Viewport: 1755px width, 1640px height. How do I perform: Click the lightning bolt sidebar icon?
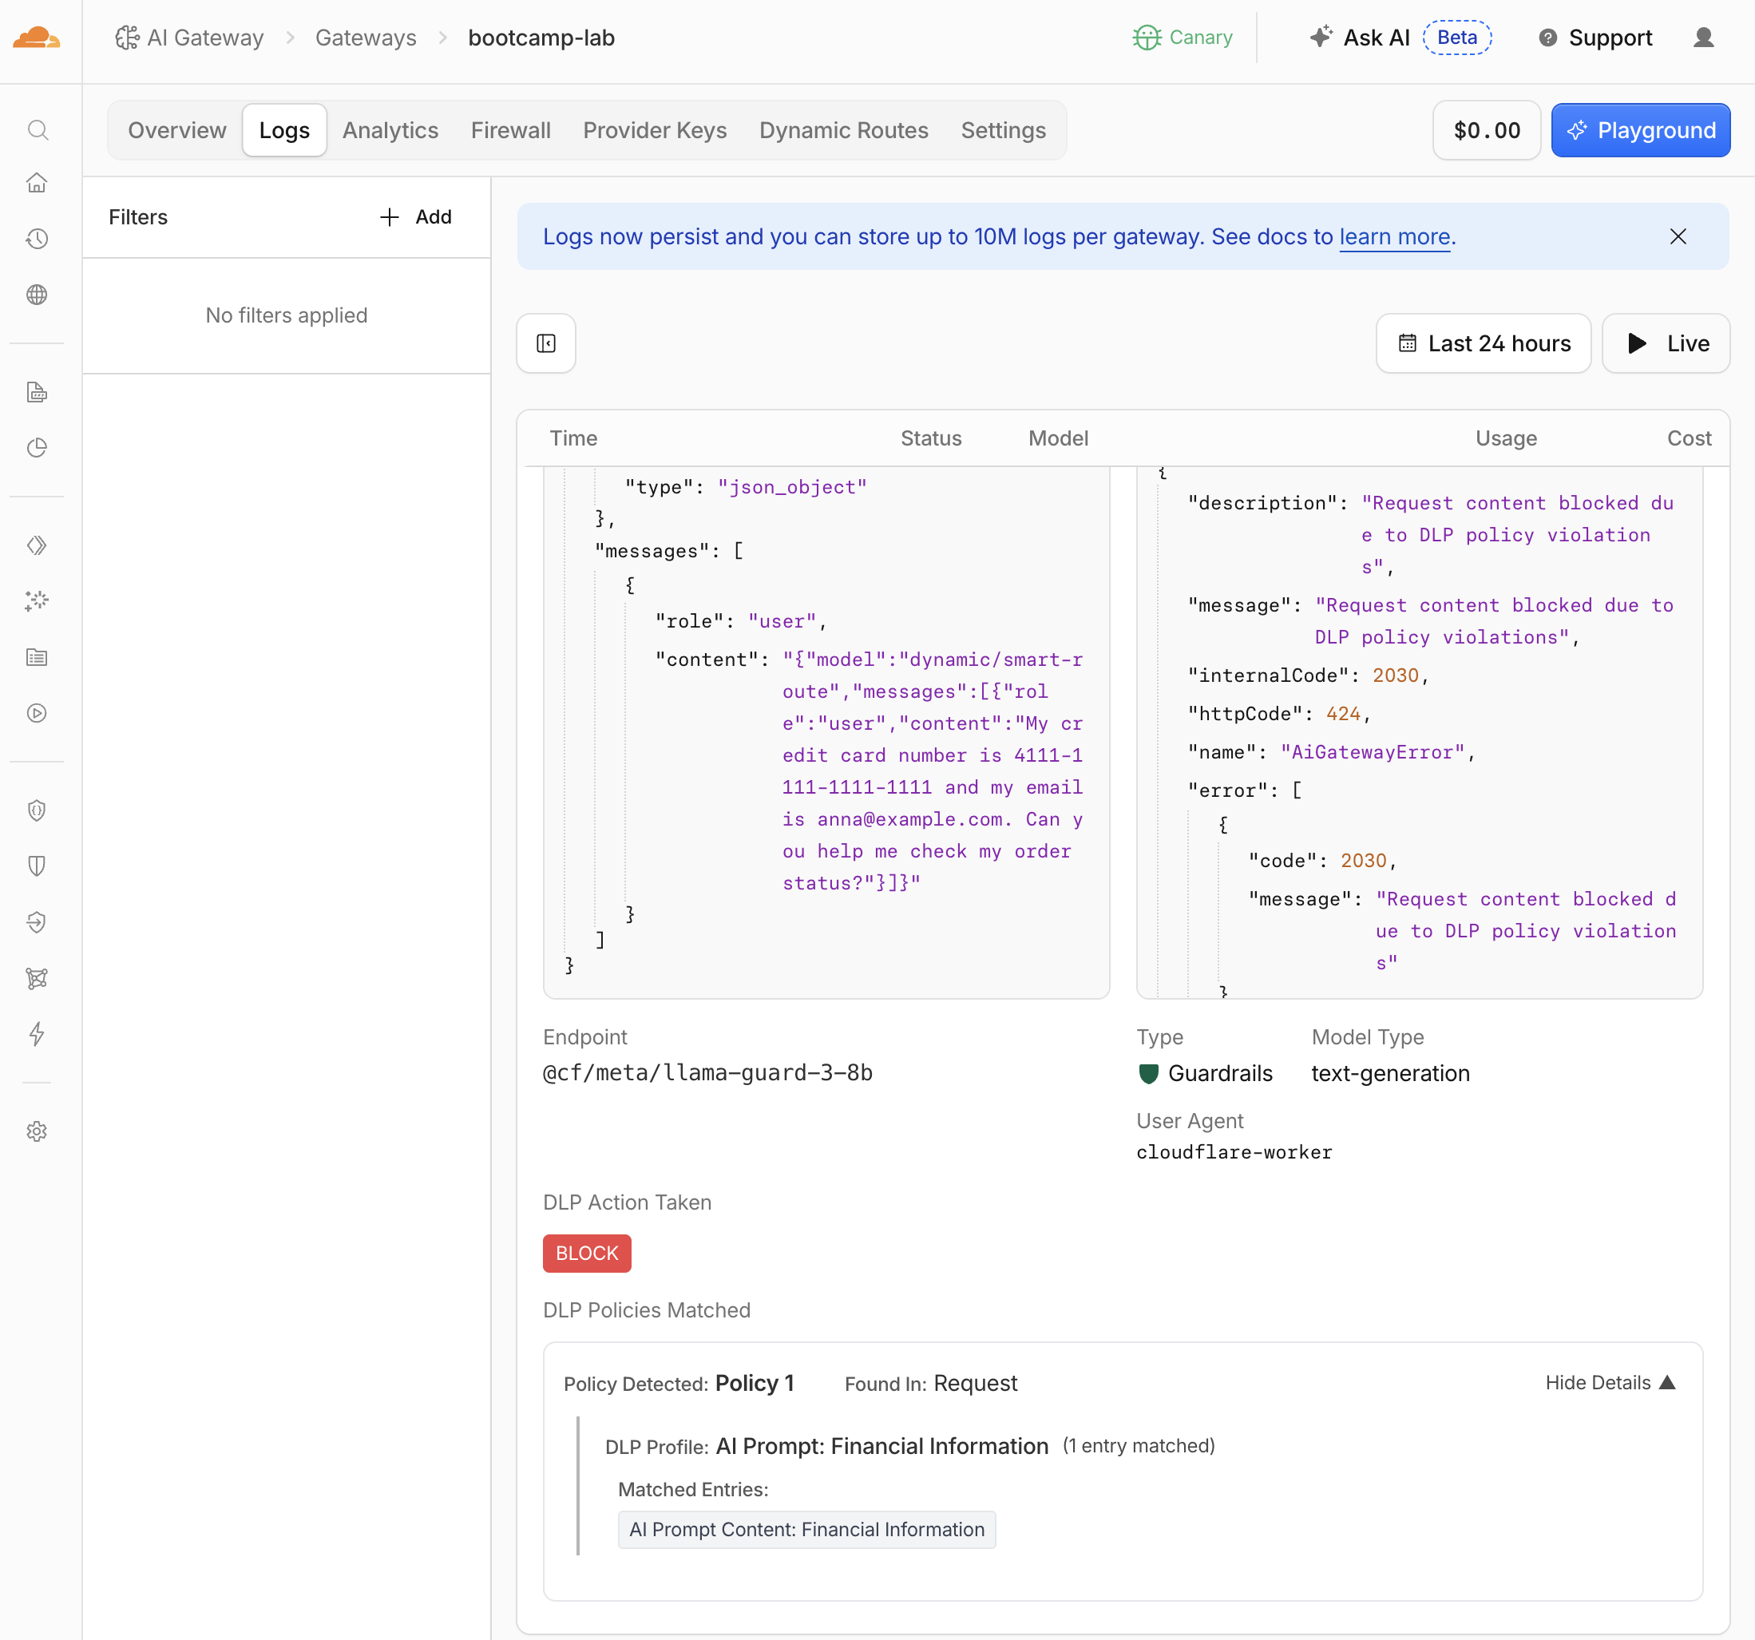[37, 1034]
